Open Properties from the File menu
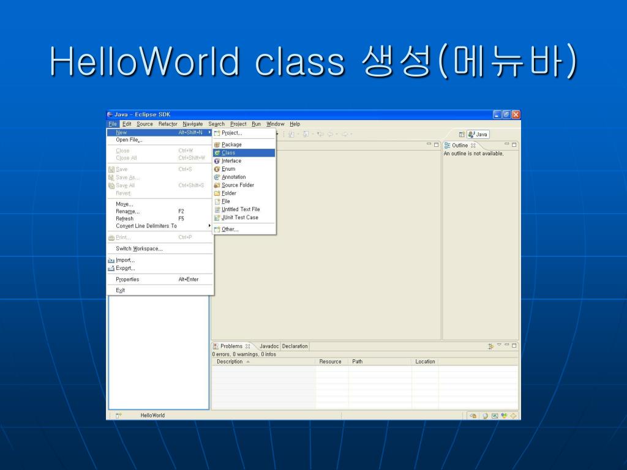Image resolution: width=627 pixels, height=470 pixels. tap(159, 279)
